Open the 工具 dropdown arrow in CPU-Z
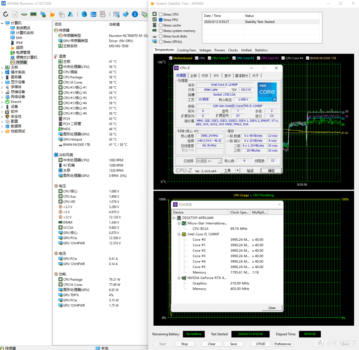 (237, 171)
